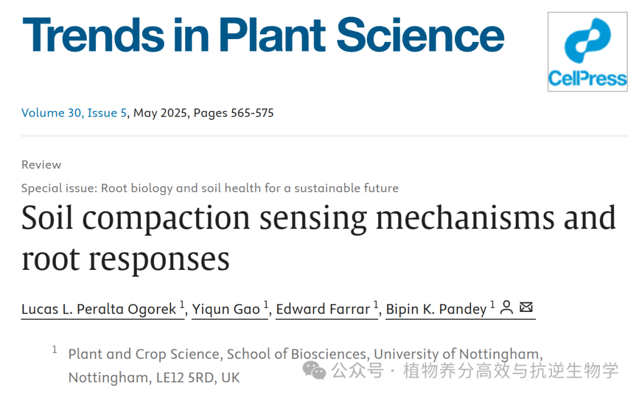Image resolution: width=639 pixels, height=396 pixels.
Task: Open the Volume 30, Issue 5 link
Action: tap(74, 112)
